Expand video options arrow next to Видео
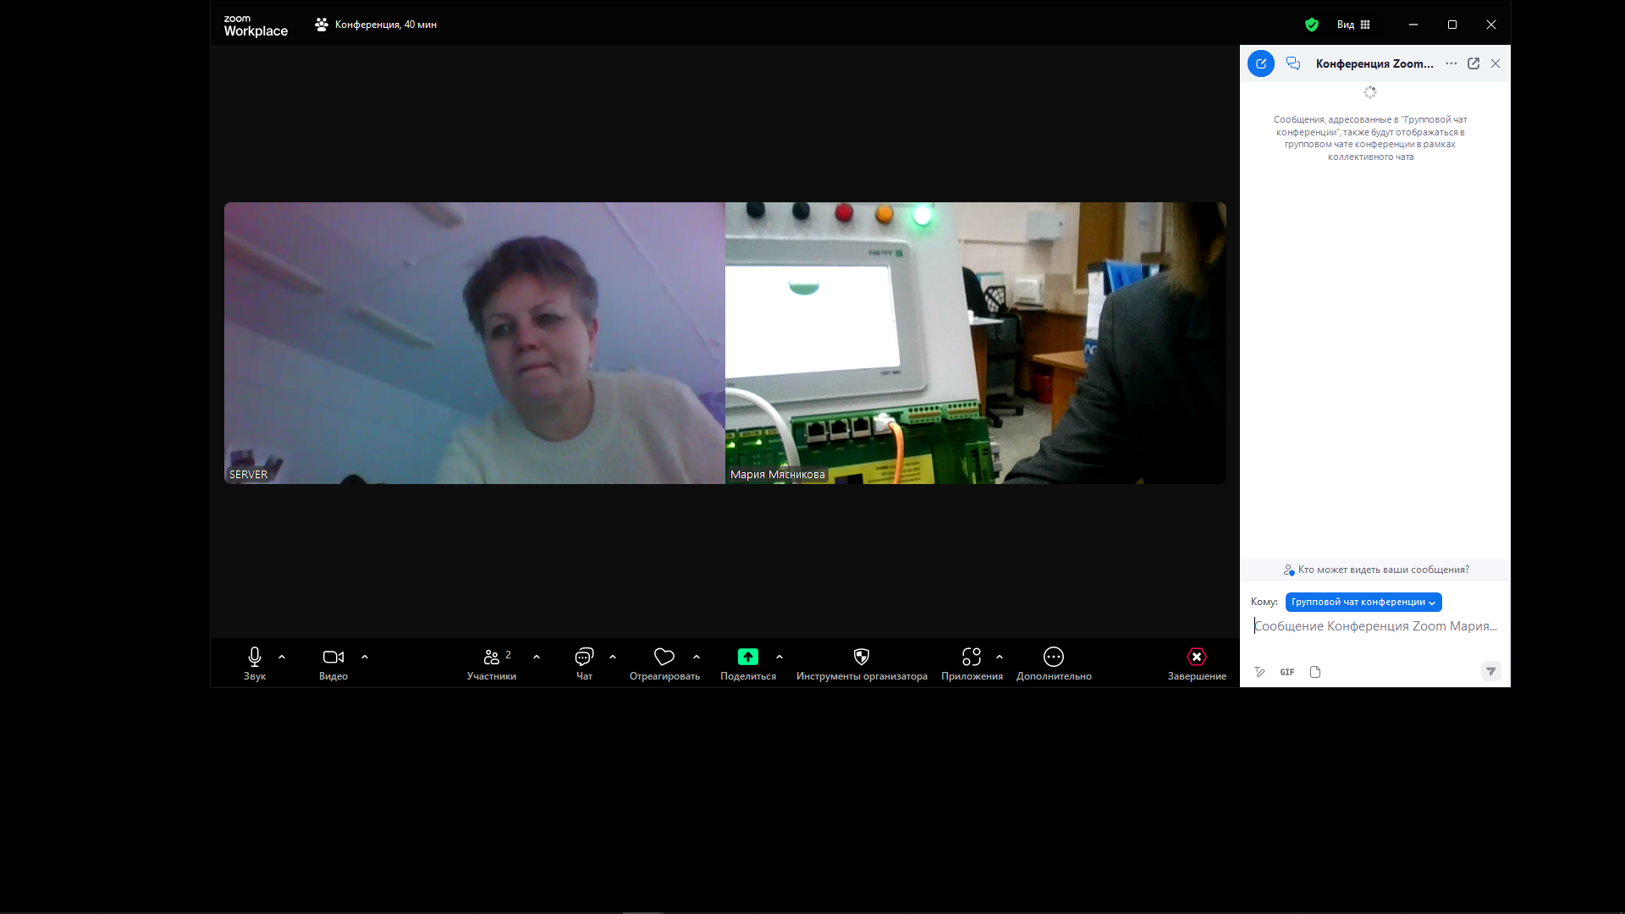Image resolution: width=1625 pixels, height=914 pixels. click(365, 657)
